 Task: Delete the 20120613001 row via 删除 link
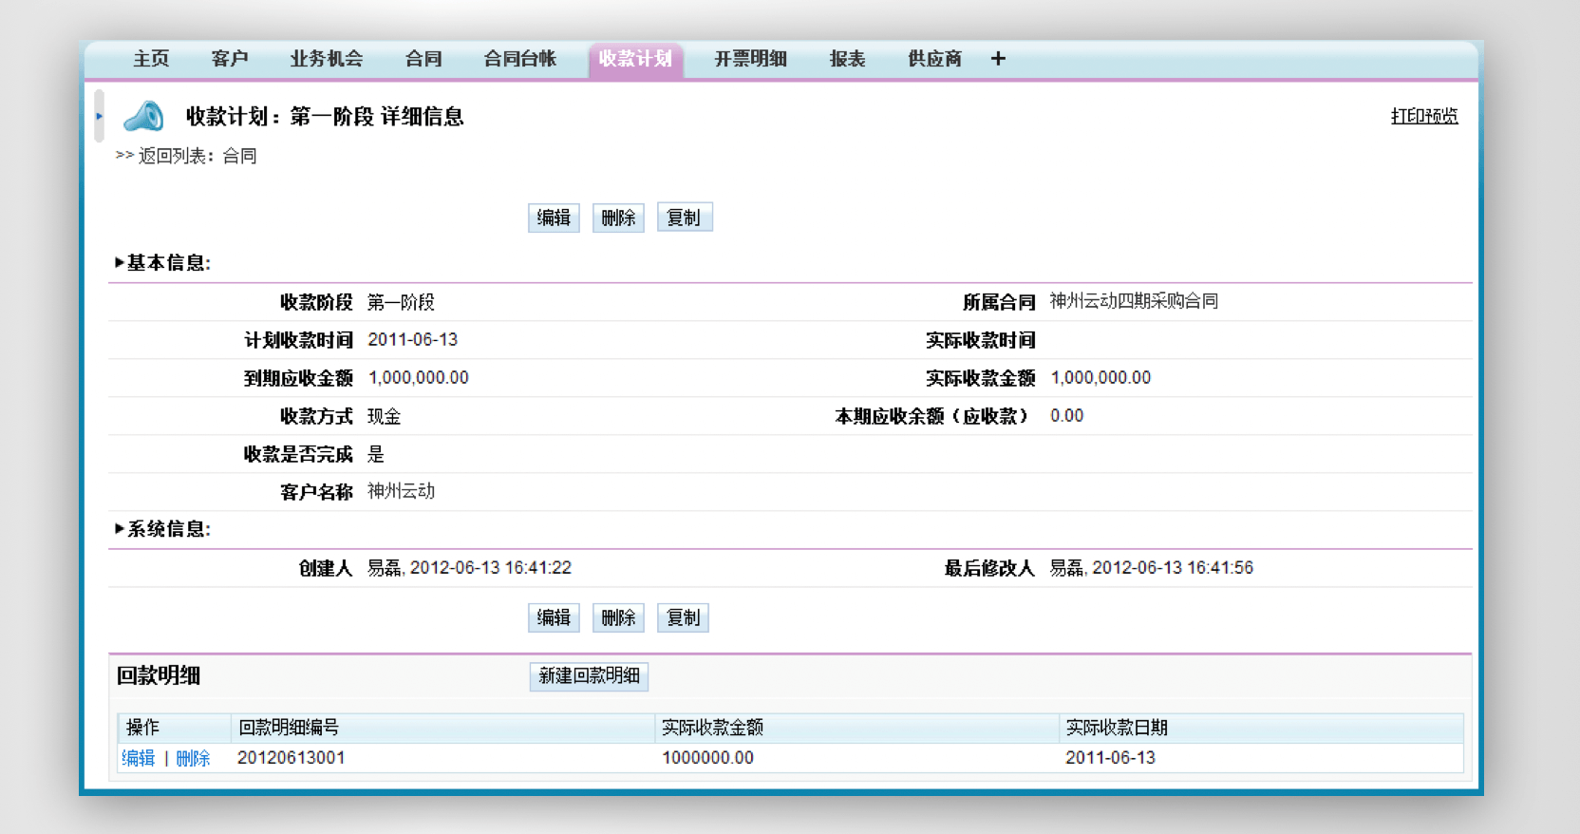click(x=193, y=758)
